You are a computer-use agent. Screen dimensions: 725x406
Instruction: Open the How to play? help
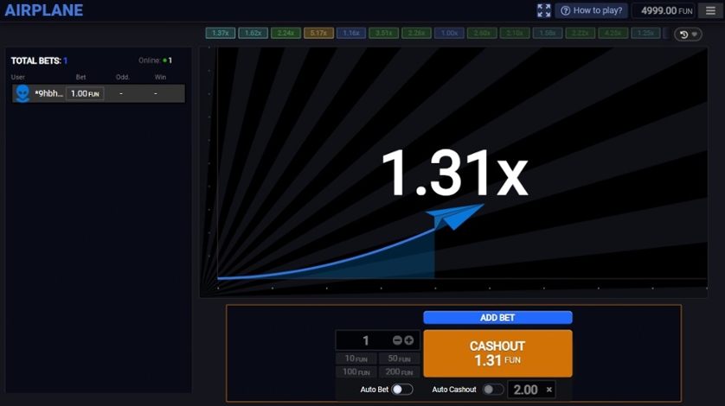point(592,11)
